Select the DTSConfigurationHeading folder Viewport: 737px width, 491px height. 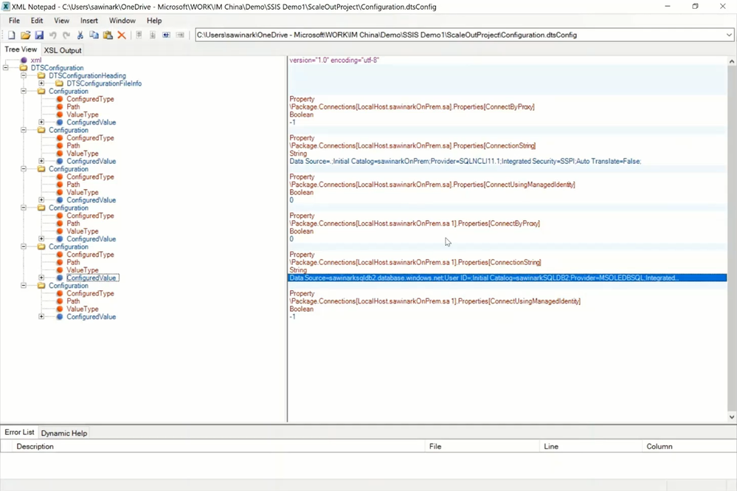coord(87,76)
